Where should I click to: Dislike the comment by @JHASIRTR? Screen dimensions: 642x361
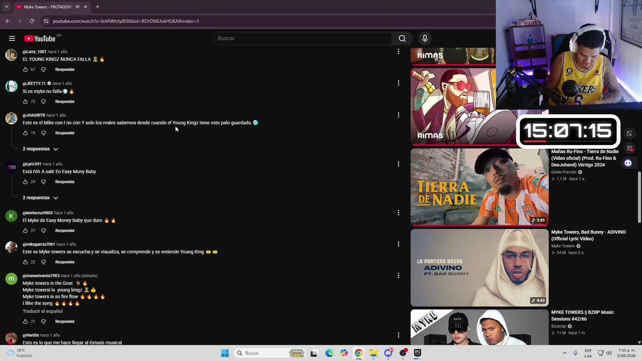[x=43, y=133]
